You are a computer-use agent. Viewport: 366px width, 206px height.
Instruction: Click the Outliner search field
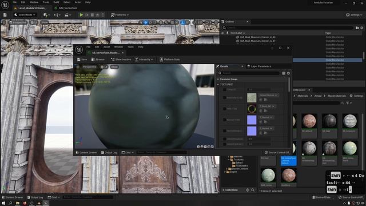[287, 28]
